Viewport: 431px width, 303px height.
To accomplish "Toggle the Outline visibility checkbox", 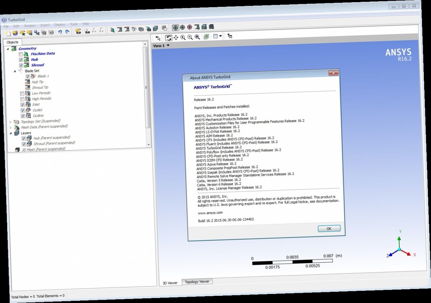I will 23,116.
